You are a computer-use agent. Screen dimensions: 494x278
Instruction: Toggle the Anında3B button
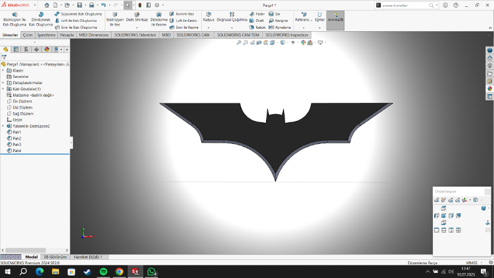click(x=335, y=21)
